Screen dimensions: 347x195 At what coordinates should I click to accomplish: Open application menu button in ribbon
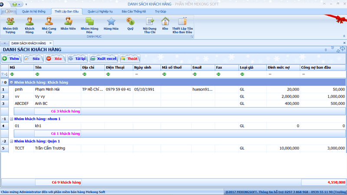point(8,12)
